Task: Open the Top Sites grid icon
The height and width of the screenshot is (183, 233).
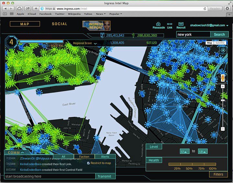Action: [x=12, y=14]
